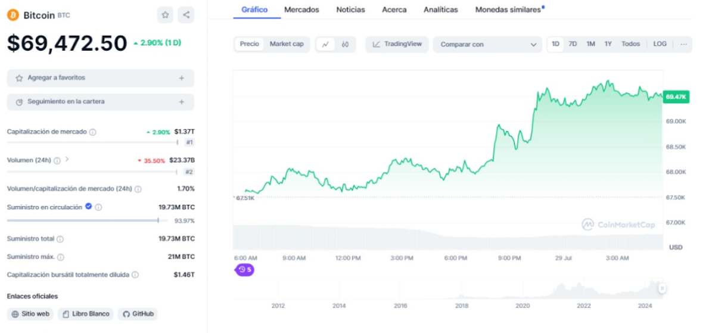This screenshot has width=715, height=333.
Task: Click the 35.50% volume change value
Action: (x=151, y=160)
